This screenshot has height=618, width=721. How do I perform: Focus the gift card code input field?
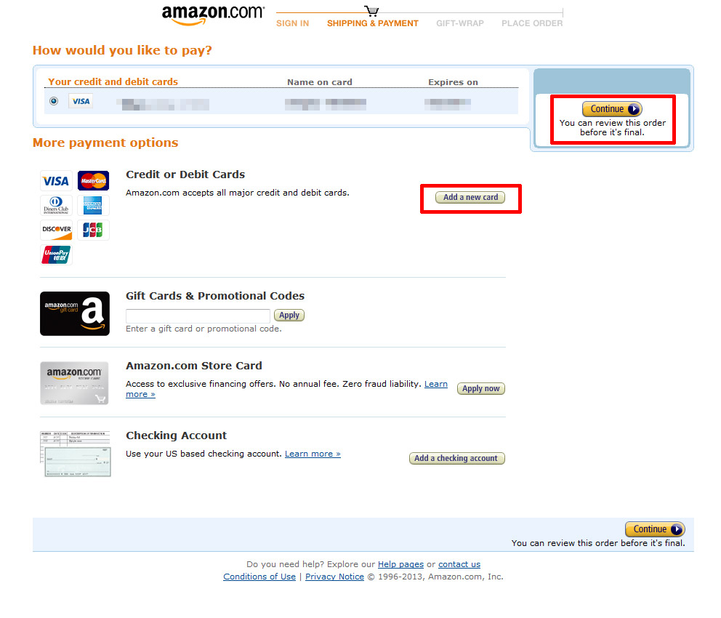coord(198,316)
